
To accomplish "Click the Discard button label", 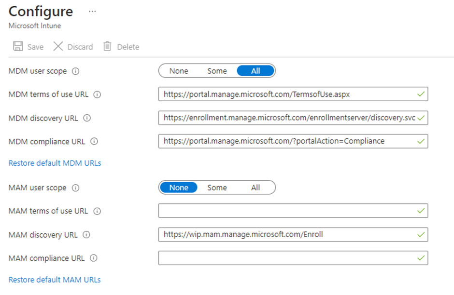I will pos(80,47).
